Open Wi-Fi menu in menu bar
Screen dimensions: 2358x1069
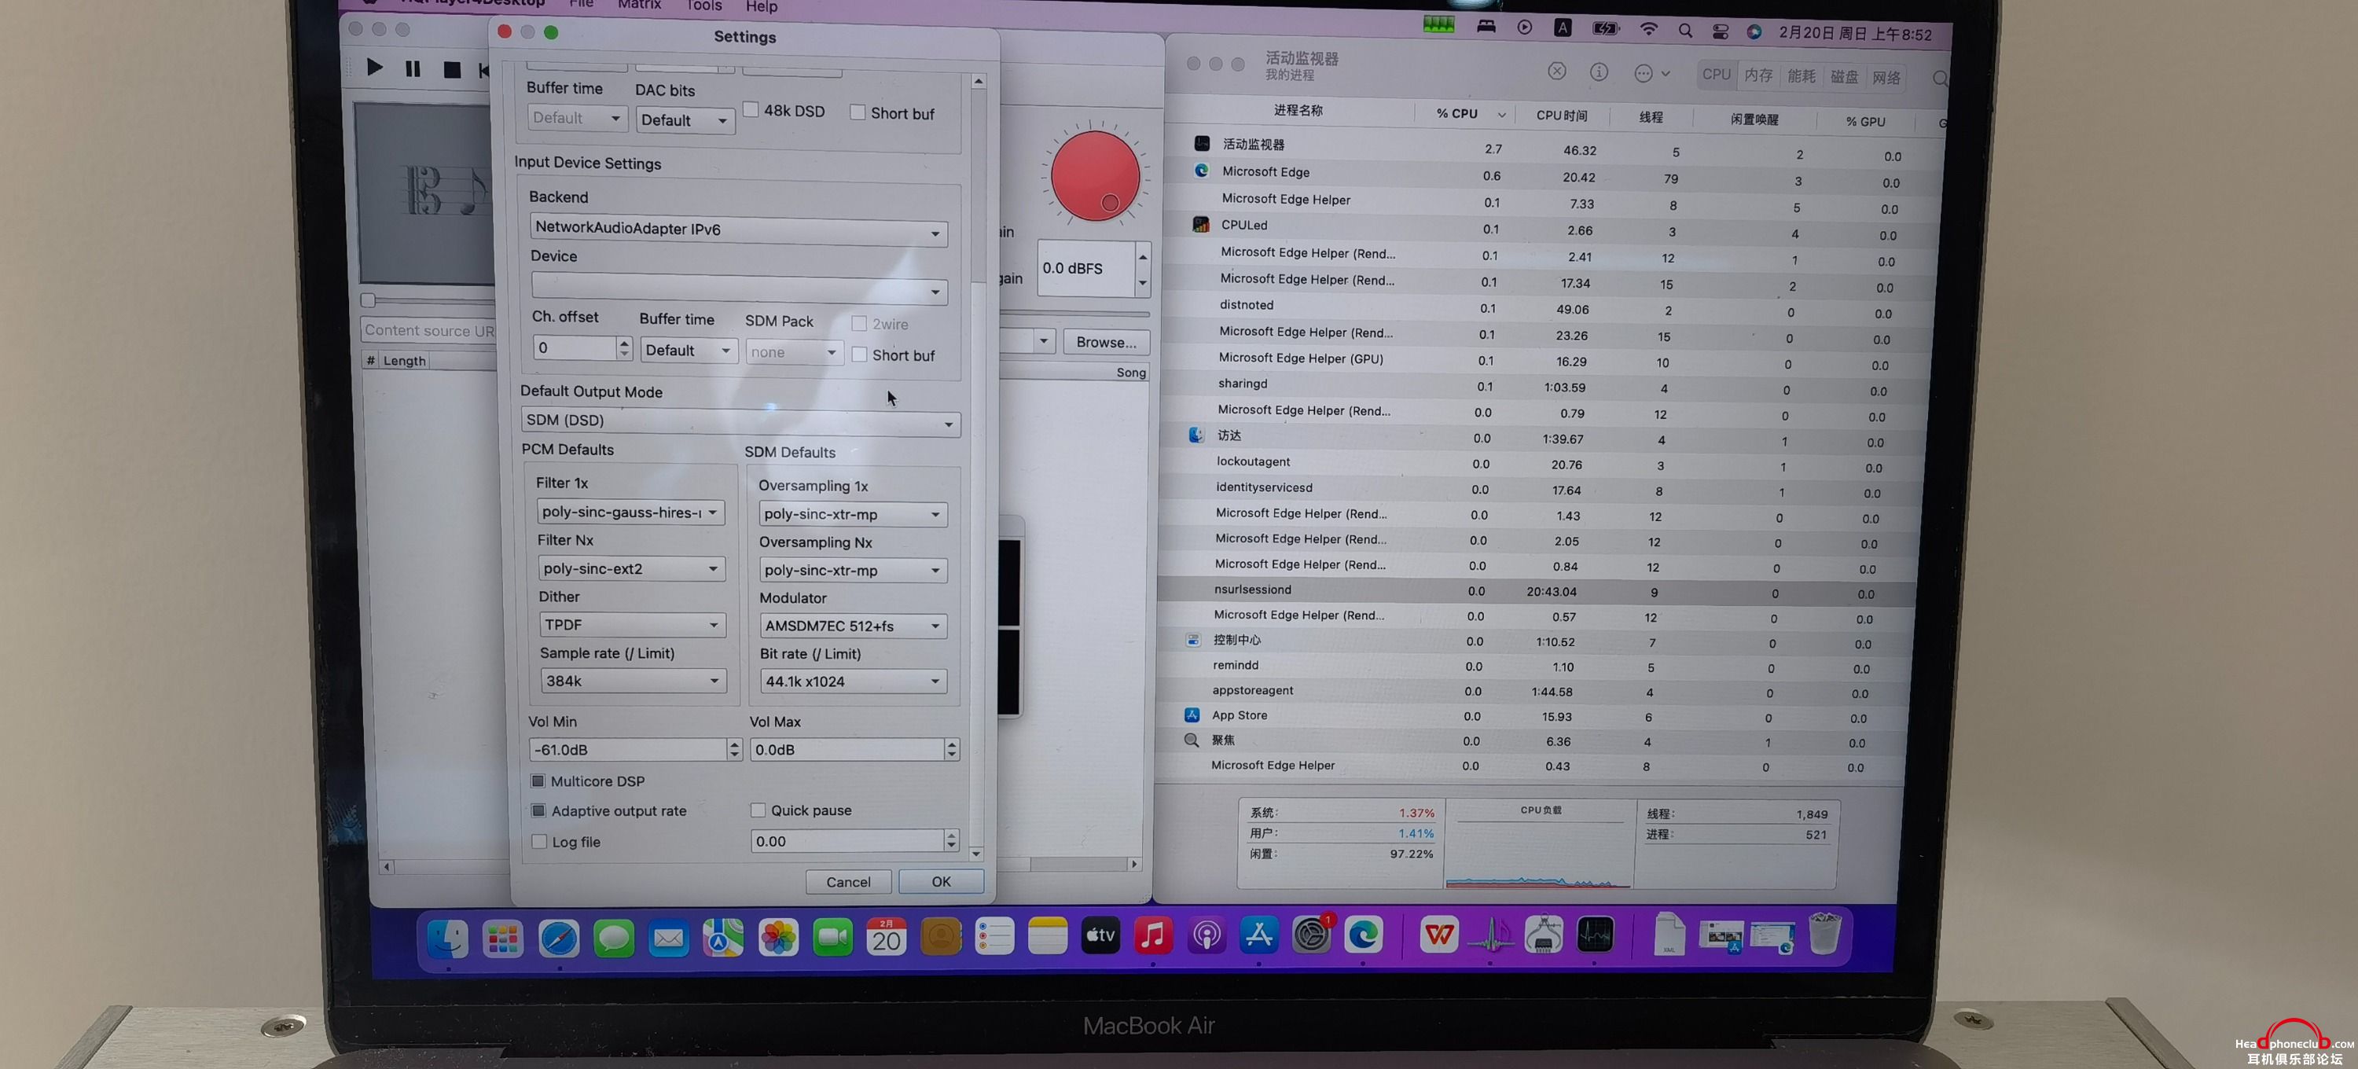tap(1648, 29)
